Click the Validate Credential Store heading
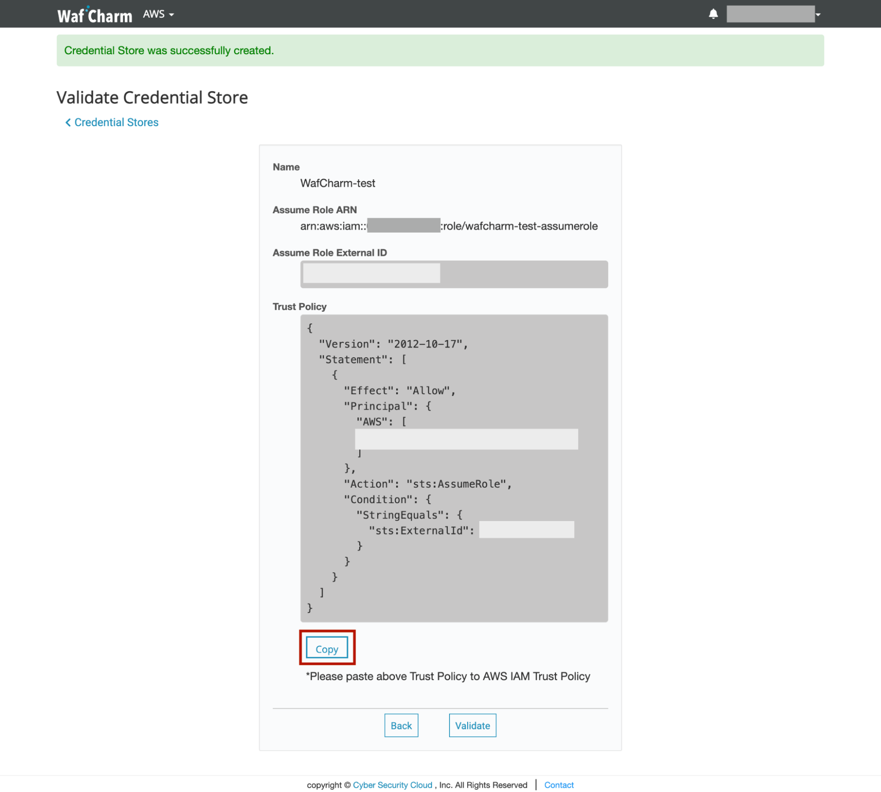Image resolution: width=881 pixels, height=792 pixels. tap(152, 97)
